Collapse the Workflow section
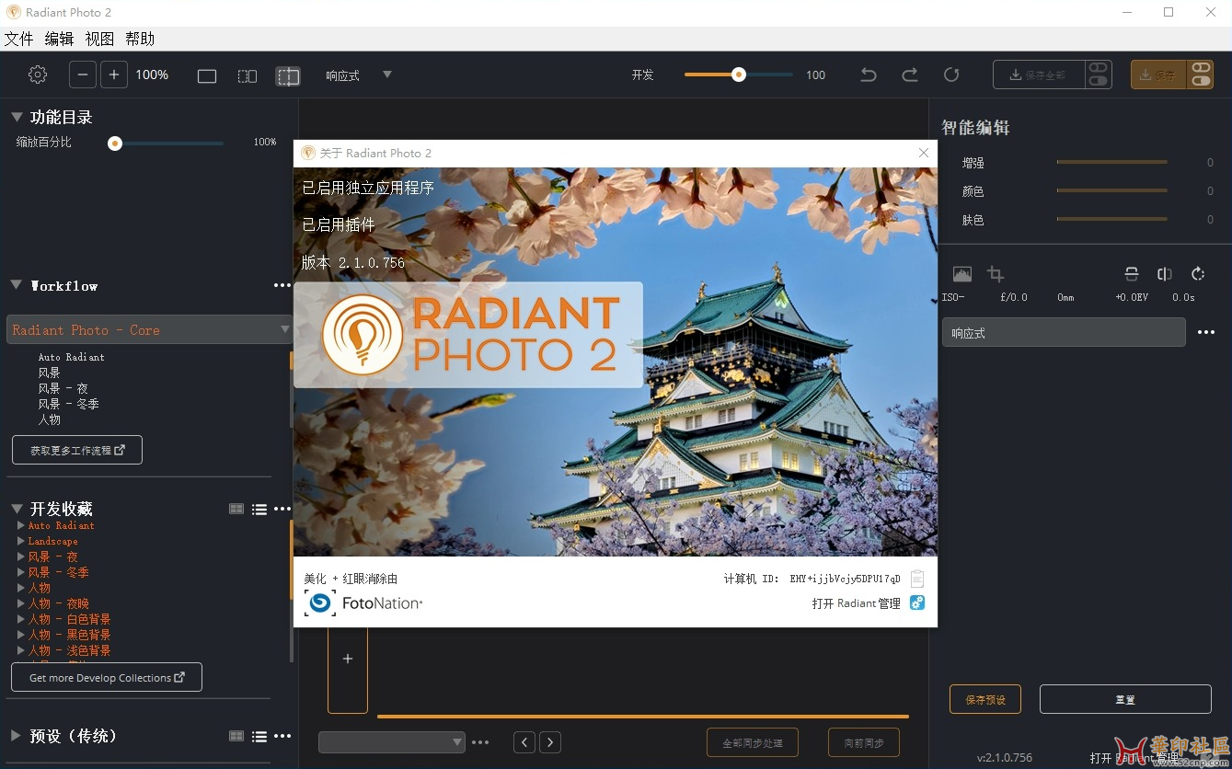Image resolution: width=1232 pixels, height=769 pixels. point(17,285)
